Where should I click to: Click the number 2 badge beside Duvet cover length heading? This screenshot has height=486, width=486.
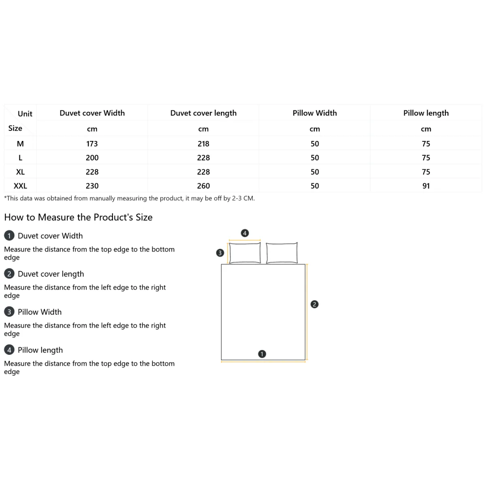pos(9,274)
